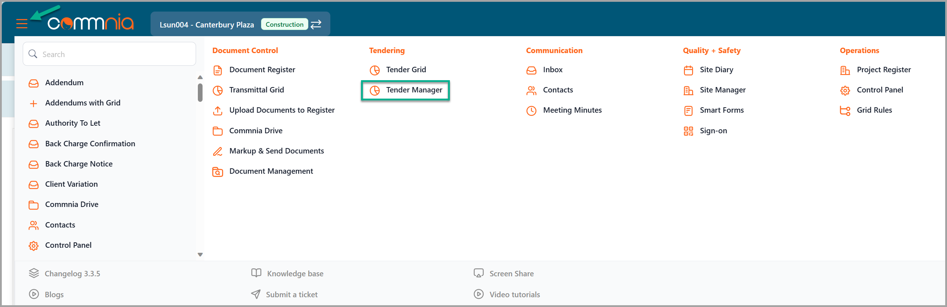This screenshot has height=307, width=947.
Task: Start Screen Share from the footer
Action: (x=511, y=273)
